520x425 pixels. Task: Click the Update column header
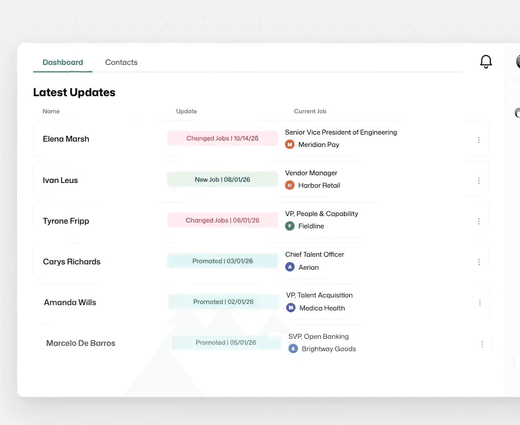[186, 112]
